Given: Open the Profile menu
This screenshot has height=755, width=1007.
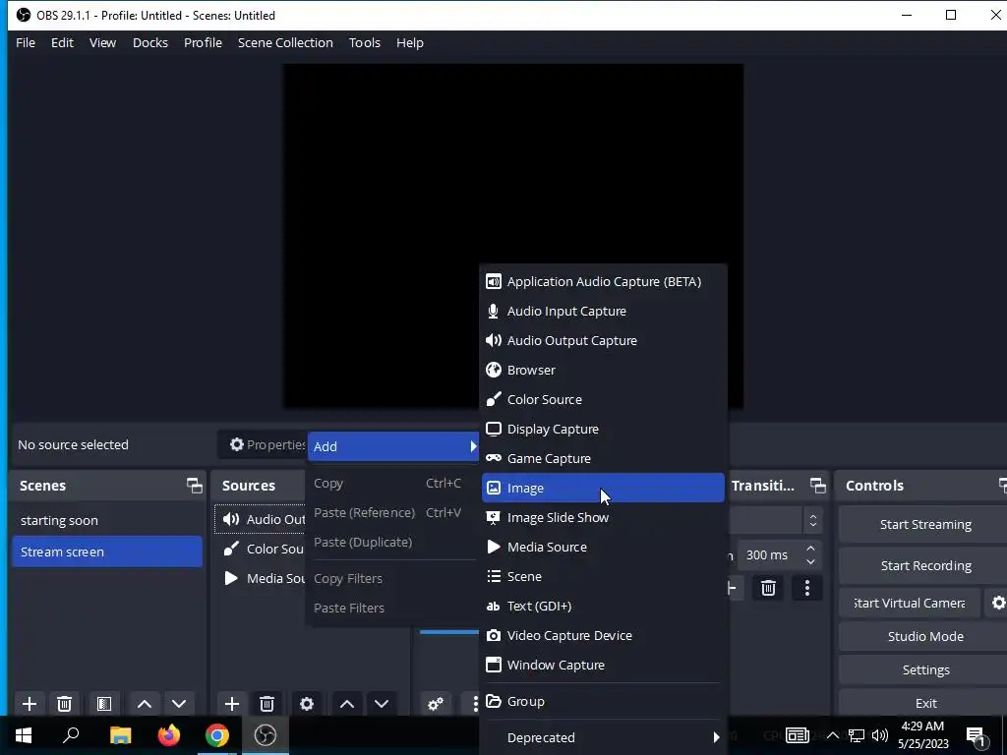Looking at the screenshot, I should coord(203,43).
